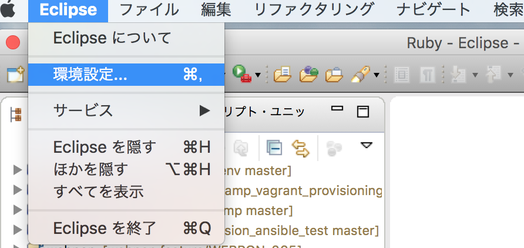
Task: Open the 検索 menu
Action: [509, 10]
